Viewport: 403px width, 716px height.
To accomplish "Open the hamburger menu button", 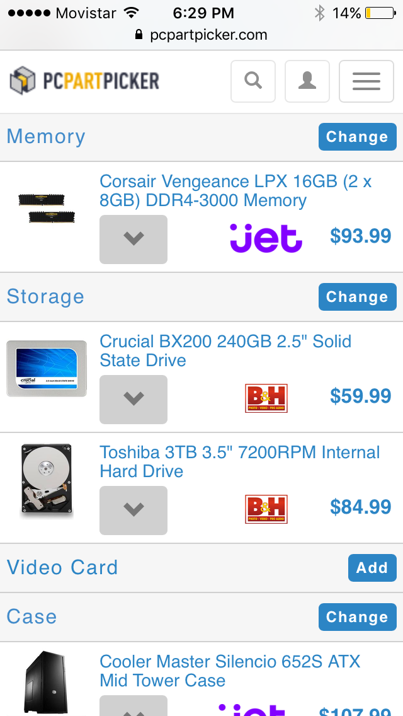I will click(x=366, y=81).
